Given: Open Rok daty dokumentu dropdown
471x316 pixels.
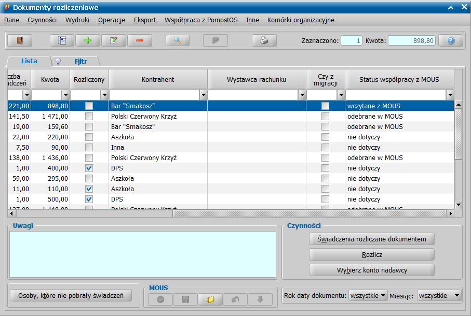Looking at the screenshot, I should pos(368,296).
